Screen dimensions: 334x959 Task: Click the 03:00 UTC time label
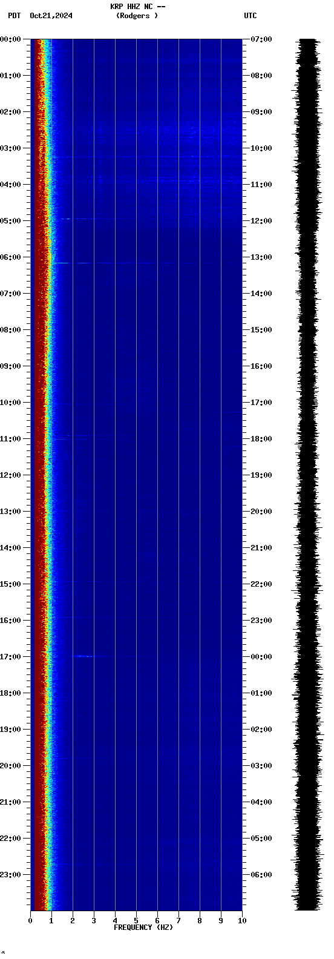pyautogui.click(x=261, y=766)
